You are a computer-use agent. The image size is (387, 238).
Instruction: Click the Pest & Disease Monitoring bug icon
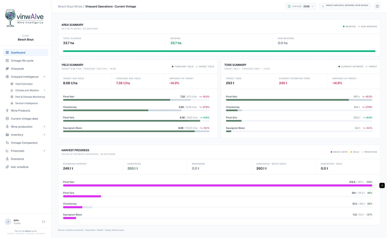[12, 97]
